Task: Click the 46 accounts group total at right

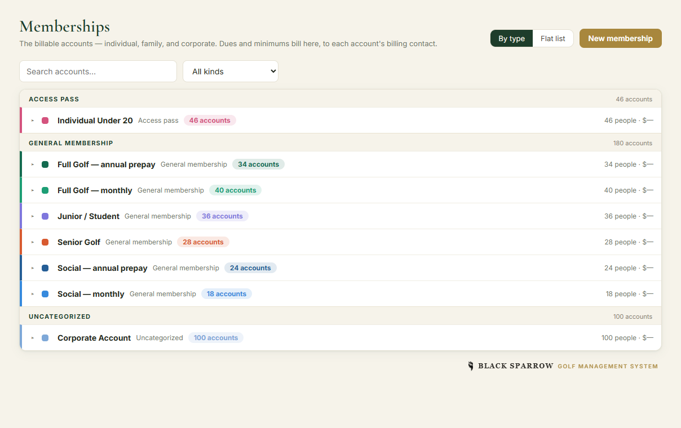Action: (634, 99)
